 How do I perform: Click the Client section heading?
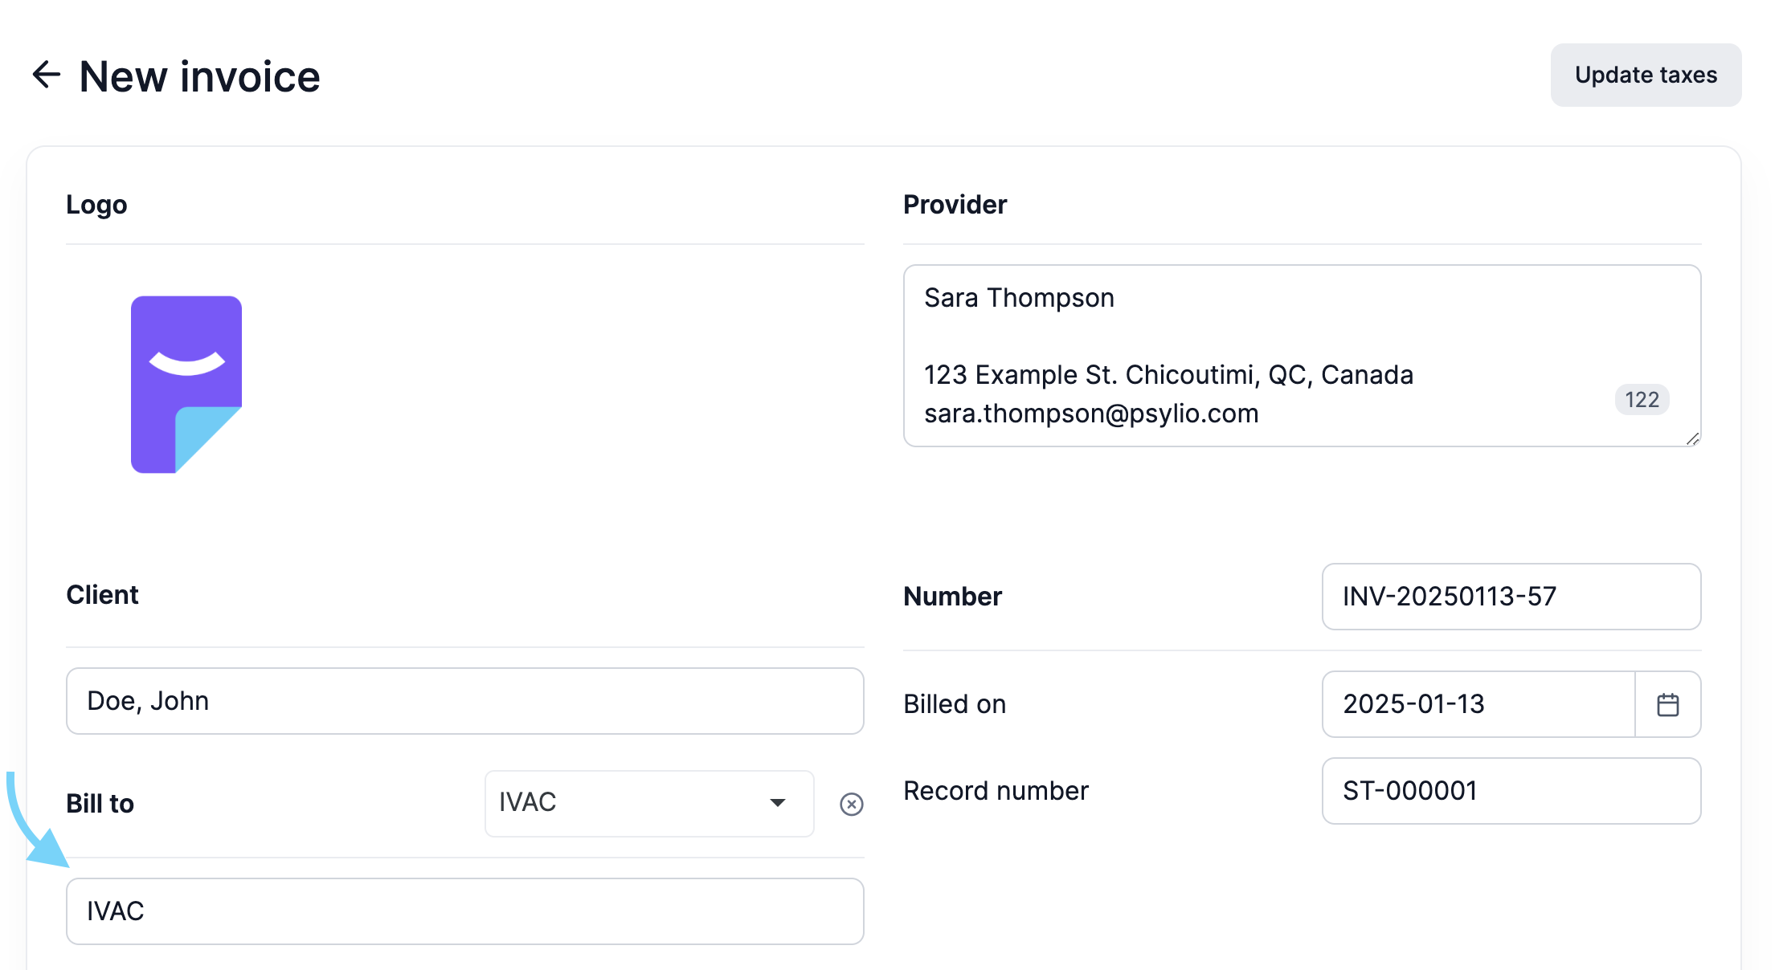tap(102, 595)
